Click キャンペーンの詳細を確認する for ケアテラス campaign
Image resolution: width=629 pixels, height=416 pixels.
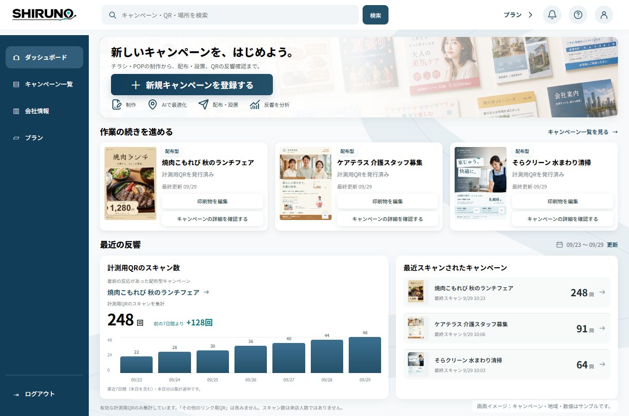[388, 219]
